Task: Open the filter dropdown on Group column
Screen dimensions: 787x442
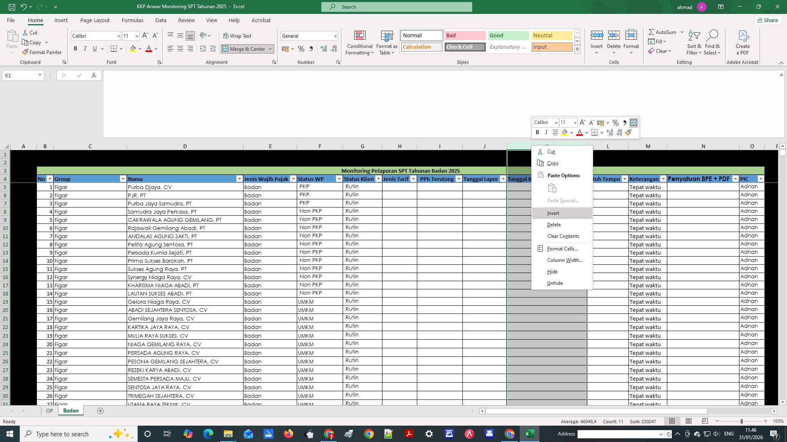Action: click(x=123, y=179)
